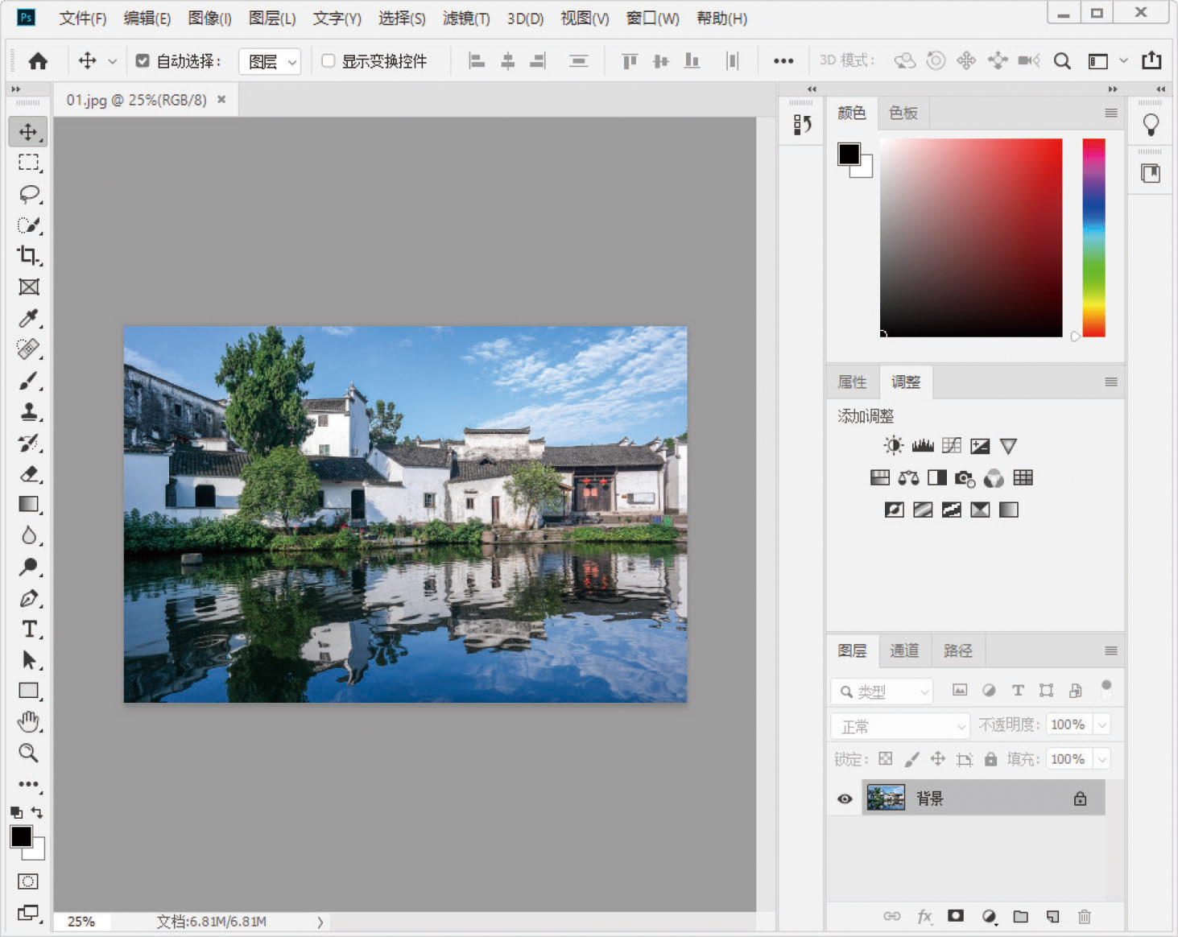Click the foreground color swatch in toolbar
Screen dimensions: 1178x937
[x=22, y=836]
